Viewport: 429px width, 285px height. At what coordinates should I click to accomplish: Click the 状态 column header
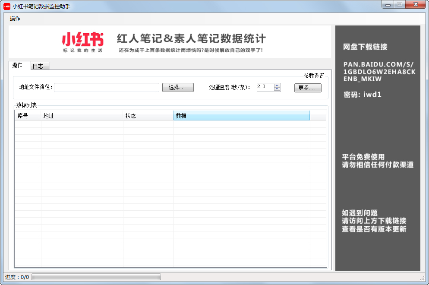coord(148,116)
